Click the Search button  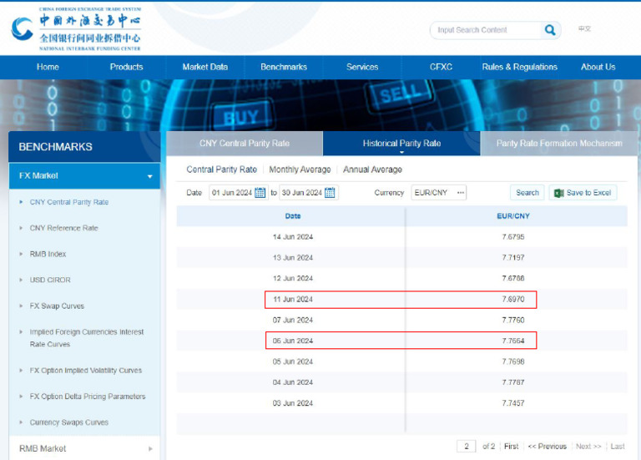coord(527,193)
